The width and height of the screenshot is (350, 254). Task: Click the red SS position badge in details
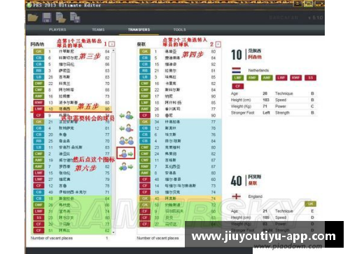pos(310,78)
